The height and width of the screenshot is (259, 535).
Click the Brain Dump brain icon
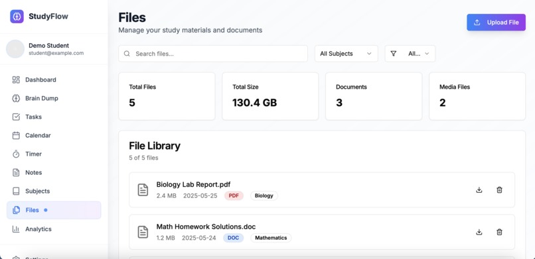pos(16,98)
